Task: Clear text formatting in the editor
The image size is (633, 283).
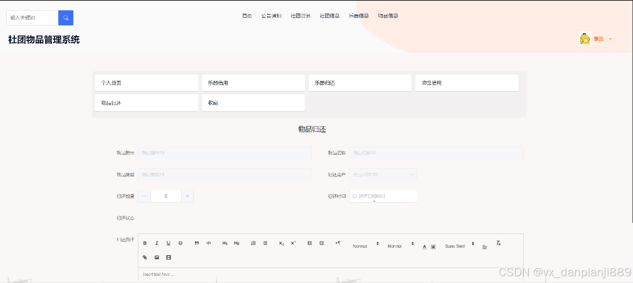Action: (499, 243)
